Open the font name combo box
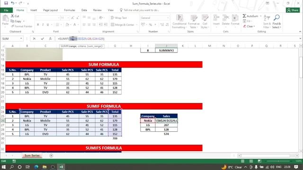303x170 pixels. (47, 18)
